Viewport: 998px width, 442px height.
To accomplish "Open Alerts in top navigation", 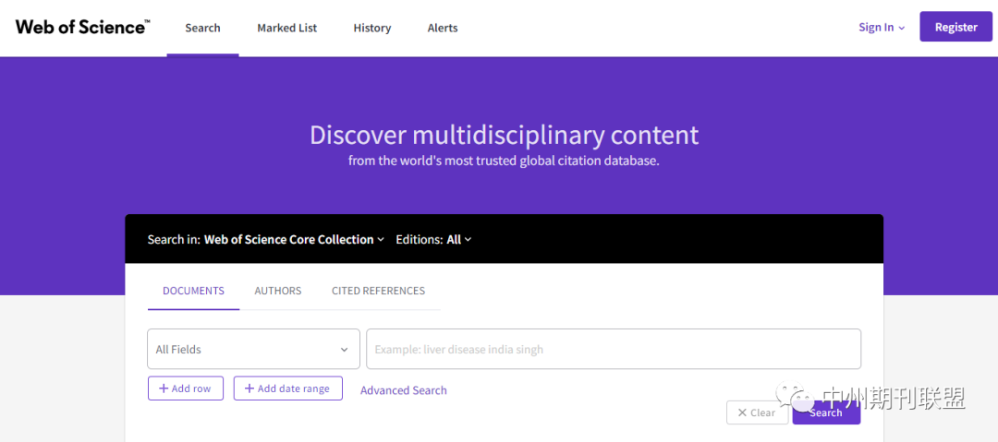I will click(x=443, y=28).
